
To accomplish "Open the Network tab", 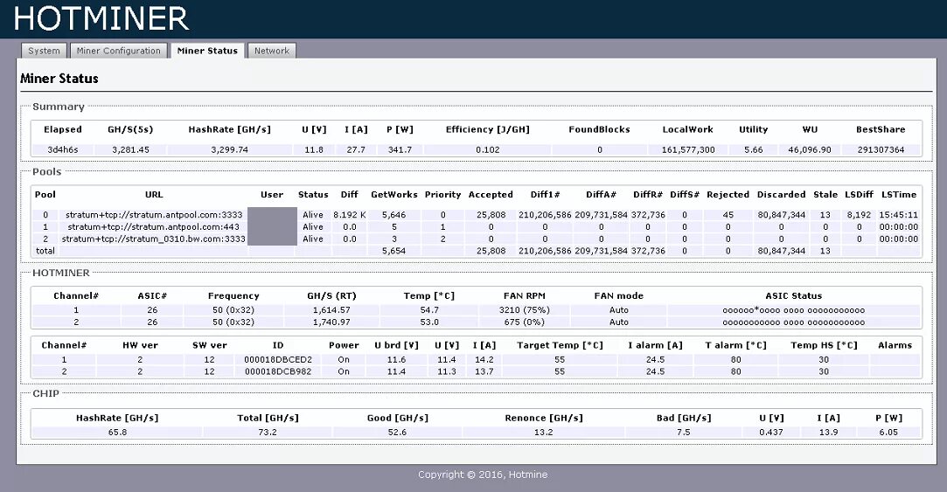I will 272,51.
